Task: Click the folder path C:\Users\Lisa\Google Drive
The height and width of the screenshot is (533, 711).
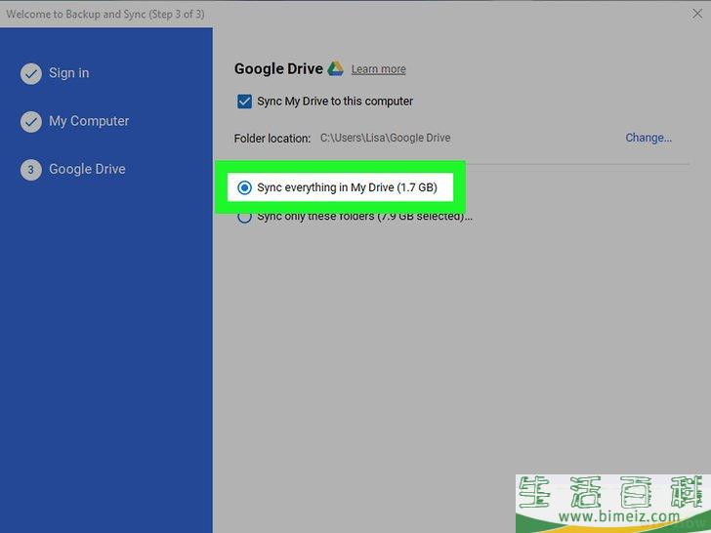Action: (386, 138)
